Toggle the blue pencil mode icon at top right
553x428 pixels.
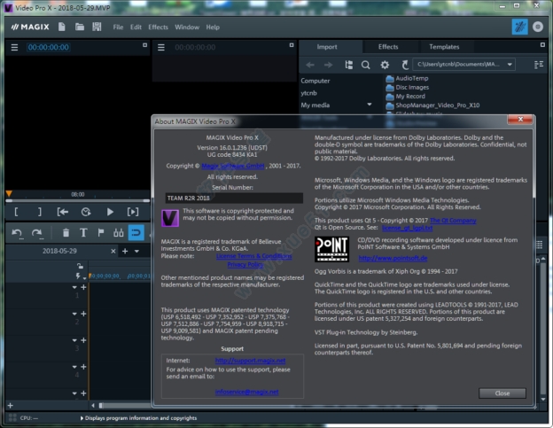(x=520, y=27)
